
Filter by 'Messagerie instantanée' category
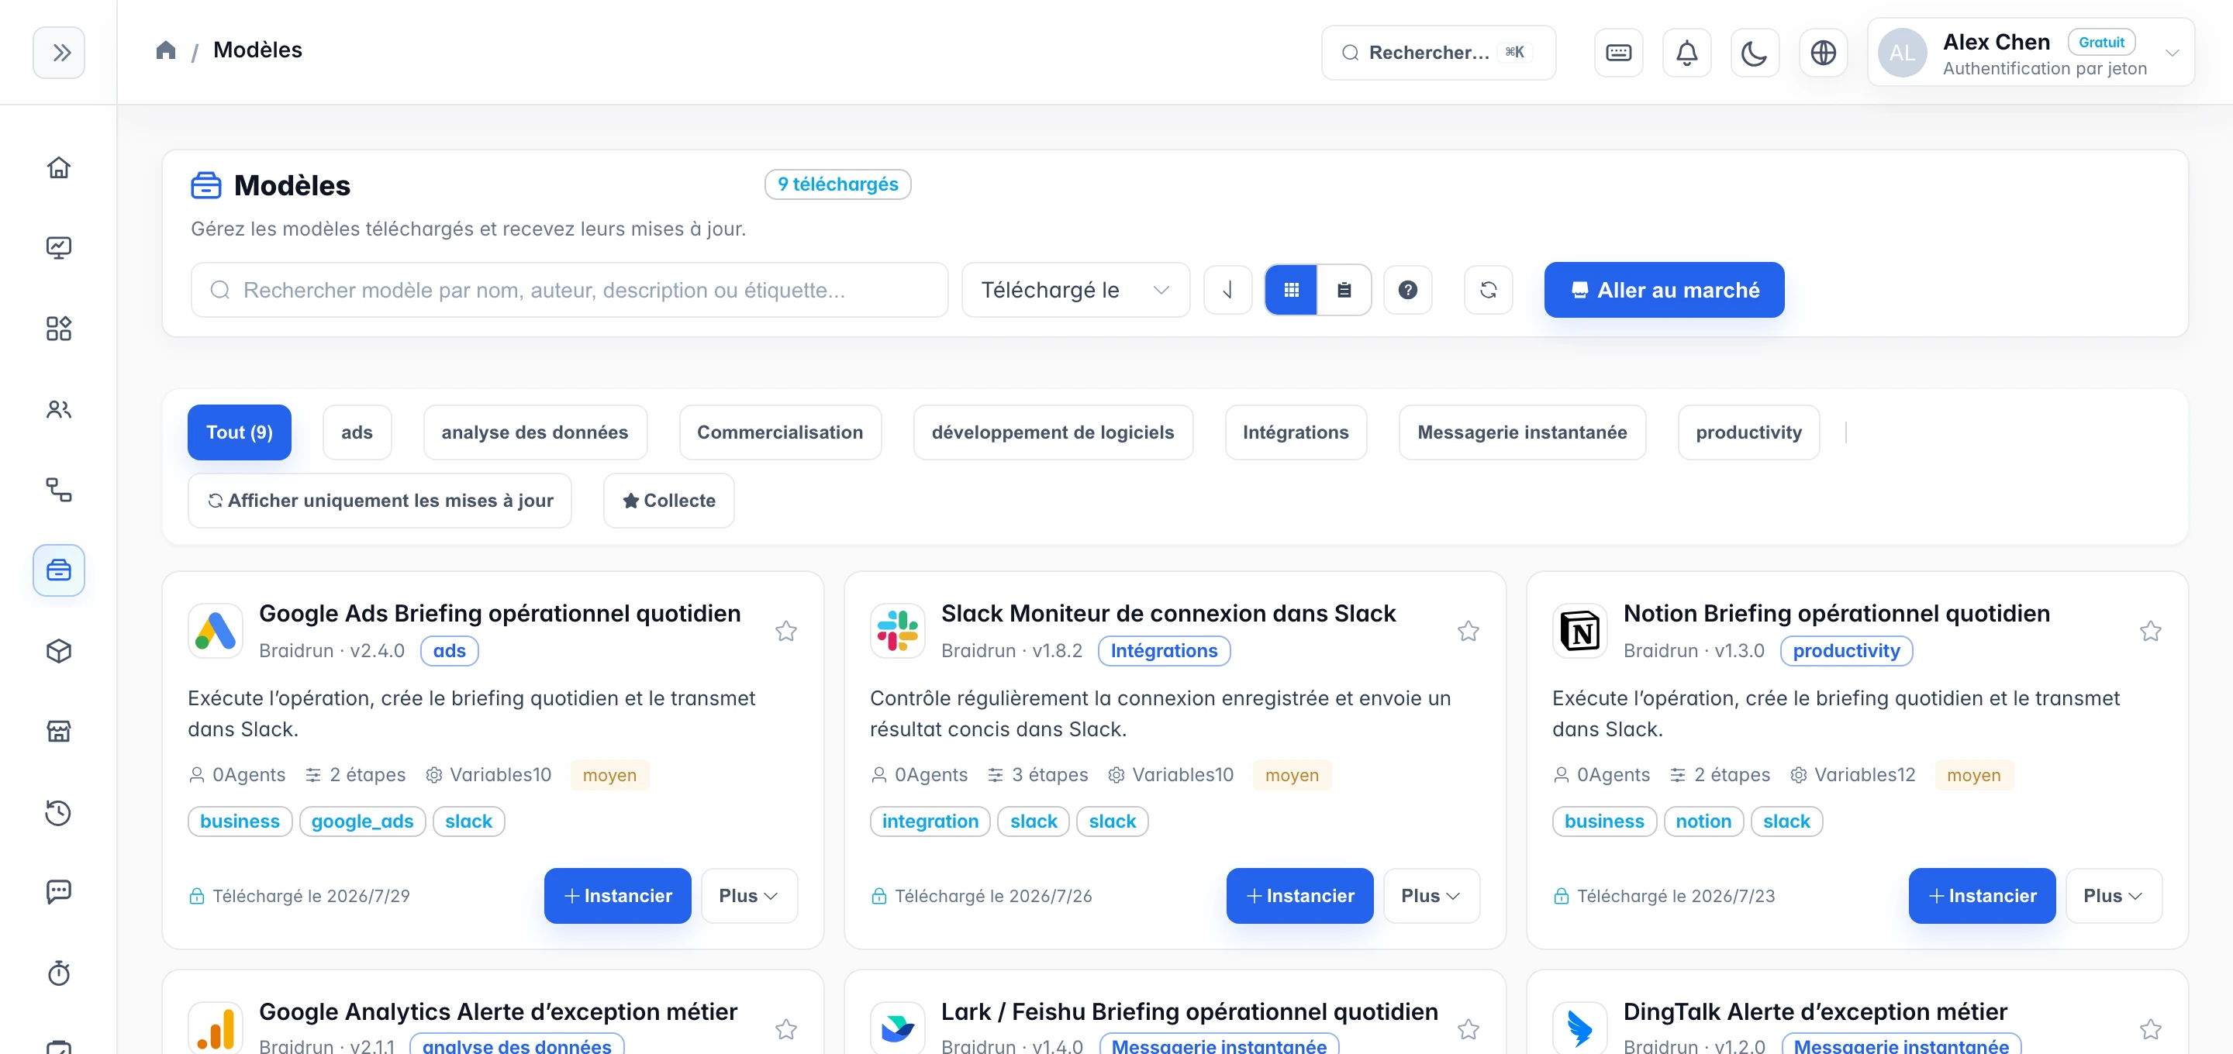[x=1521, y=432]
